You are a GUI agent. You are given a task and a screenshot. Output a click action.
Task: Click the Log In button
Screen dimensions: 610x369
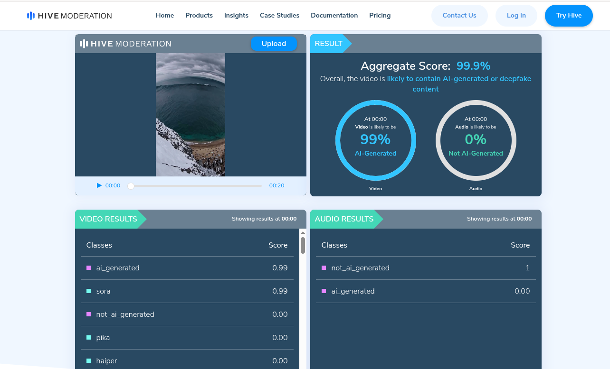point(516,16)
